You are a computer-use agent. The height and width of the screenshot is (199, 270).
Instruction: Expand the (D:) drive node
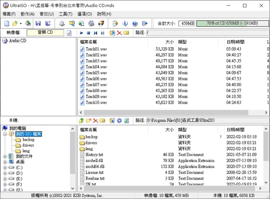point(5,173)
